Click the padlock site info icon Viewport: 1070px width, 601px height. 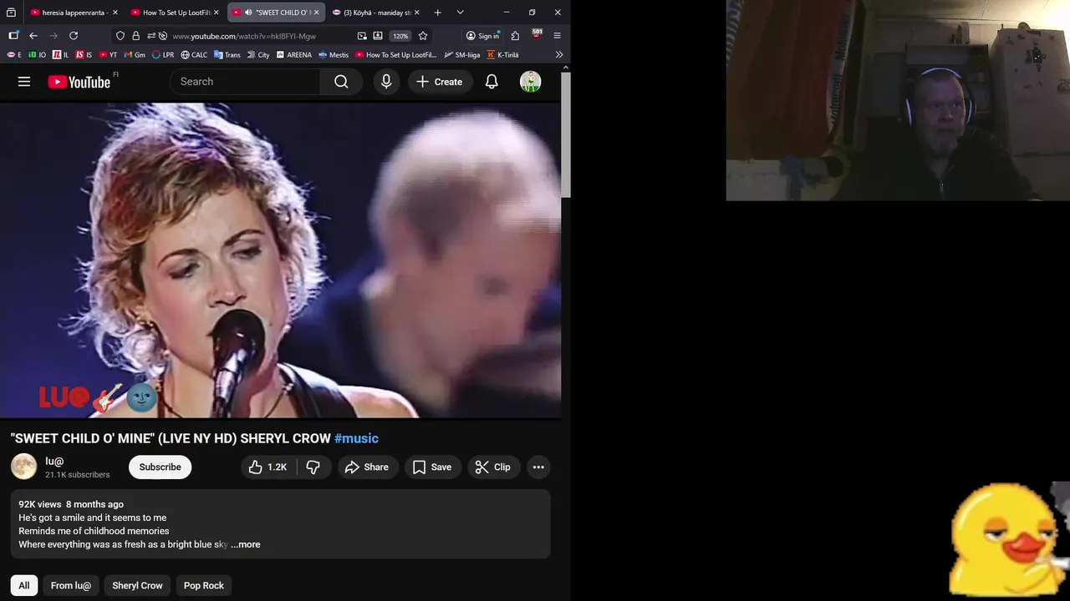136,36
